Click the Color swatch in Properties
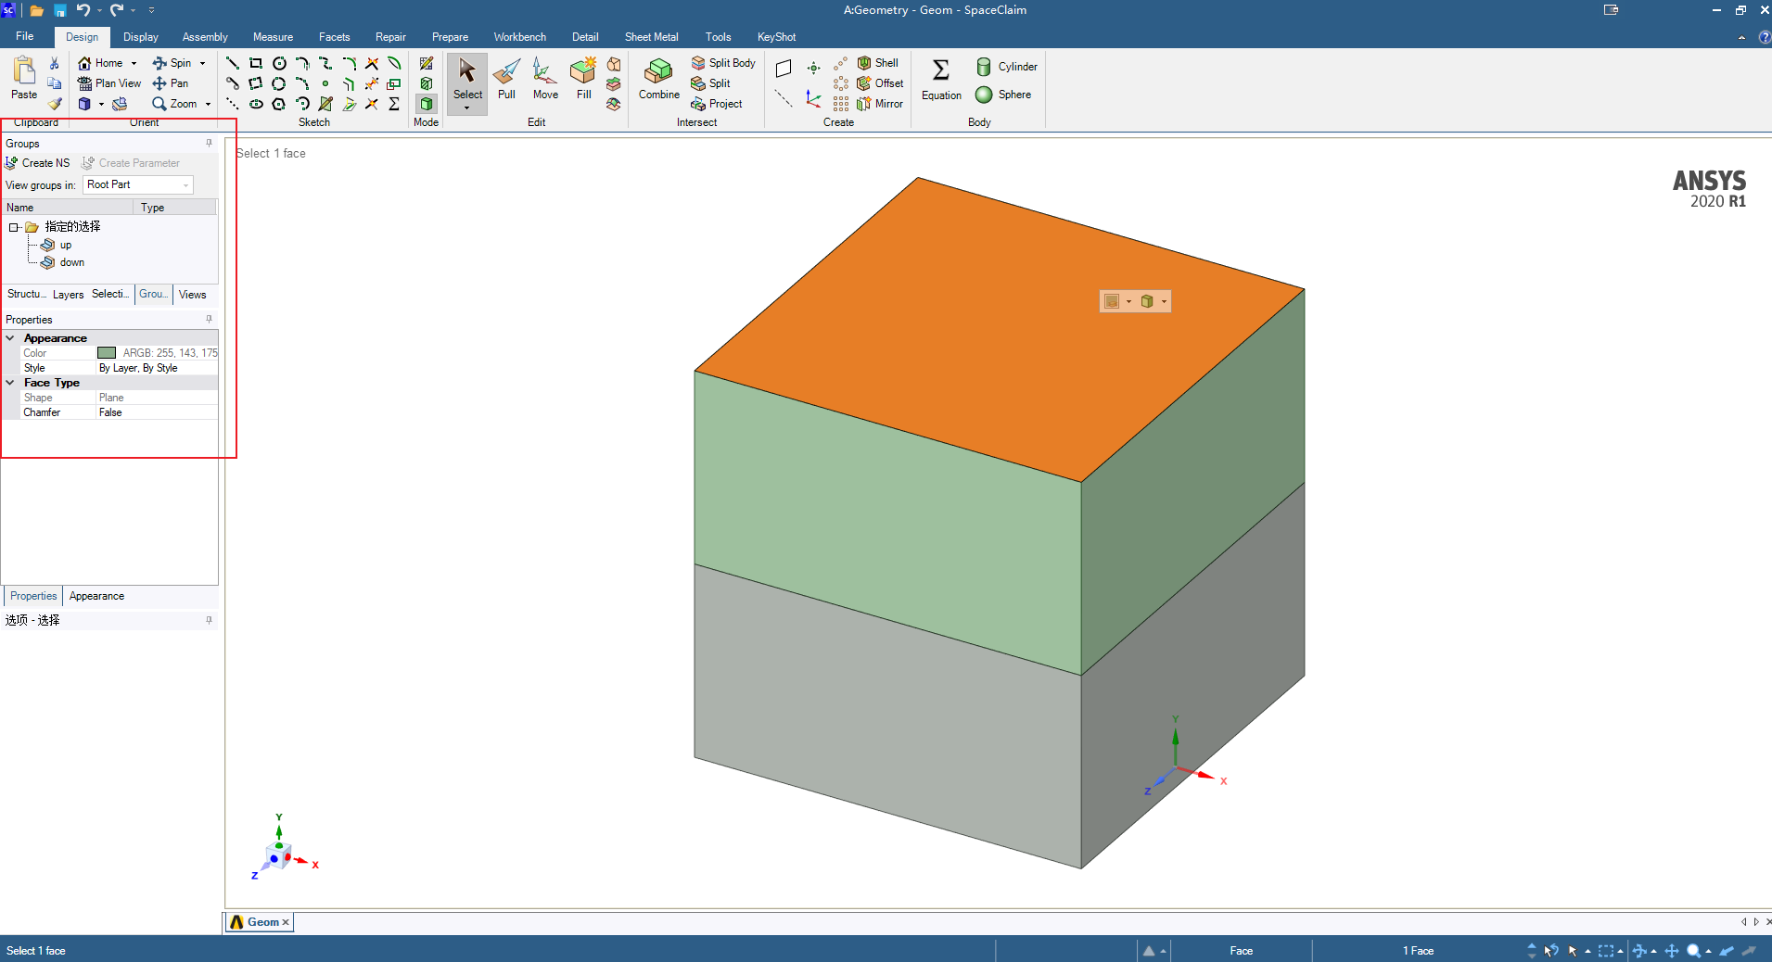The image size is (1772, 962). click(107, 353)
